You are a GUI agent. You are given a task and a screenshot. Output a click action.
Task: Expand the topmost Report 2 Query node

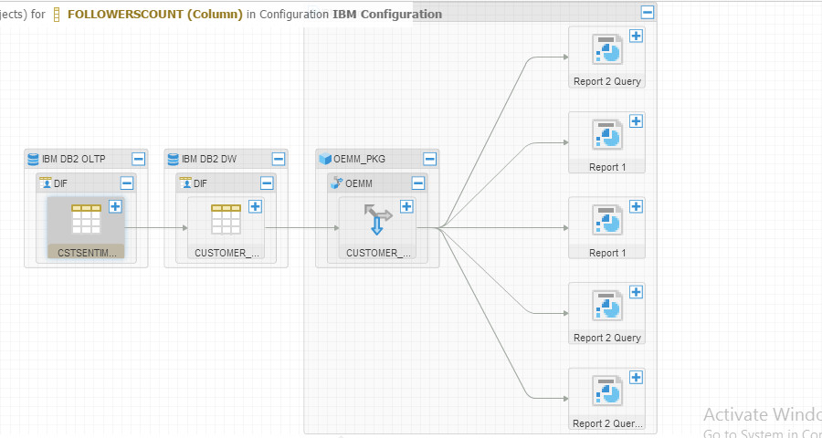pyautogui.click(x=636, y=36)
